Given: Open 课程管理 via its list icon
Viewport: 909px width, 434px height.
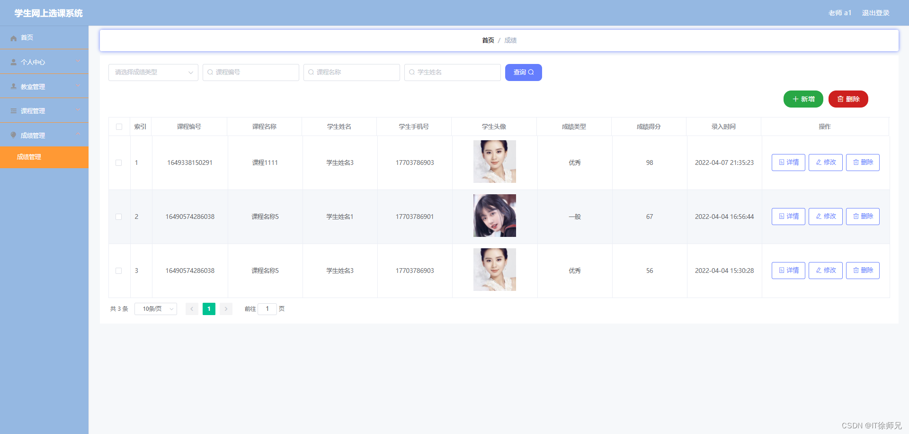Looking at the screenshot, I should point(13,110).
